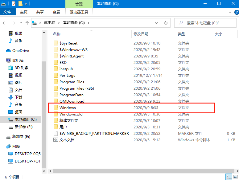Click the navigation pane scroll up arrow

[x=44, y=33]
